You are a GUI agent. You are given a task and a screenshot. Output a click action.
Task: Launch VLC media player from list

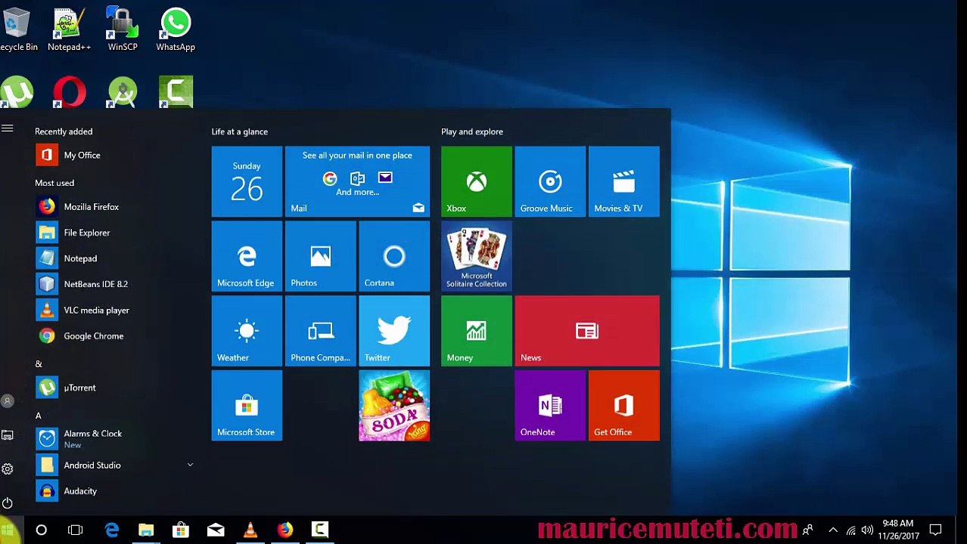(113, 310)
